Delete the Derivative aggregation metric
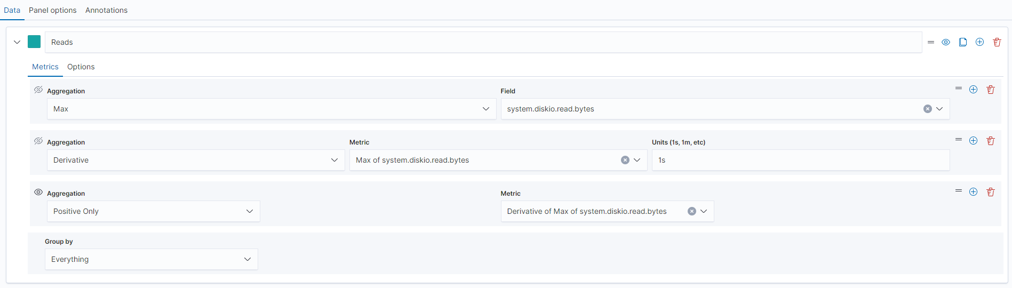 pos(991,141)
